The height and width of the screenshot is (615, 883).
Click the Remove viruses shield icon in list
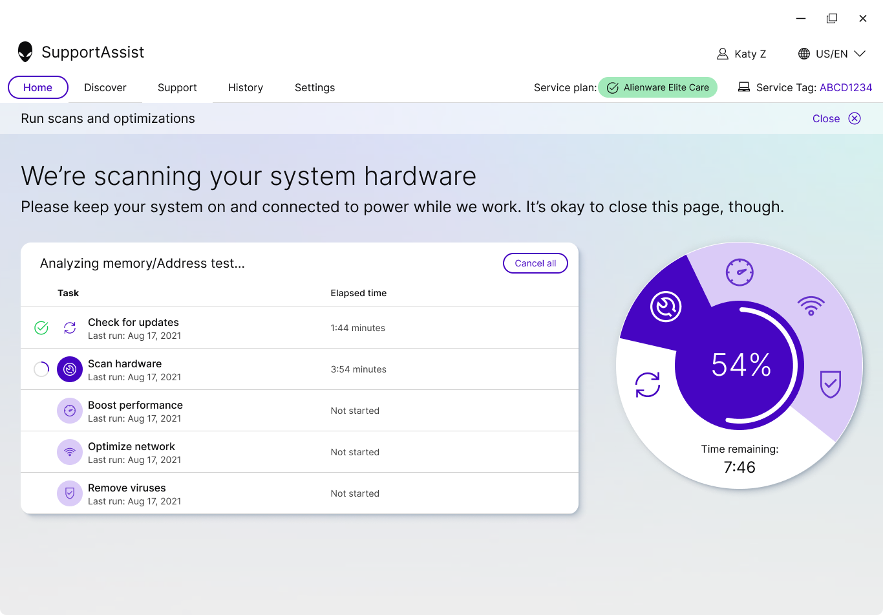point(70,493)
